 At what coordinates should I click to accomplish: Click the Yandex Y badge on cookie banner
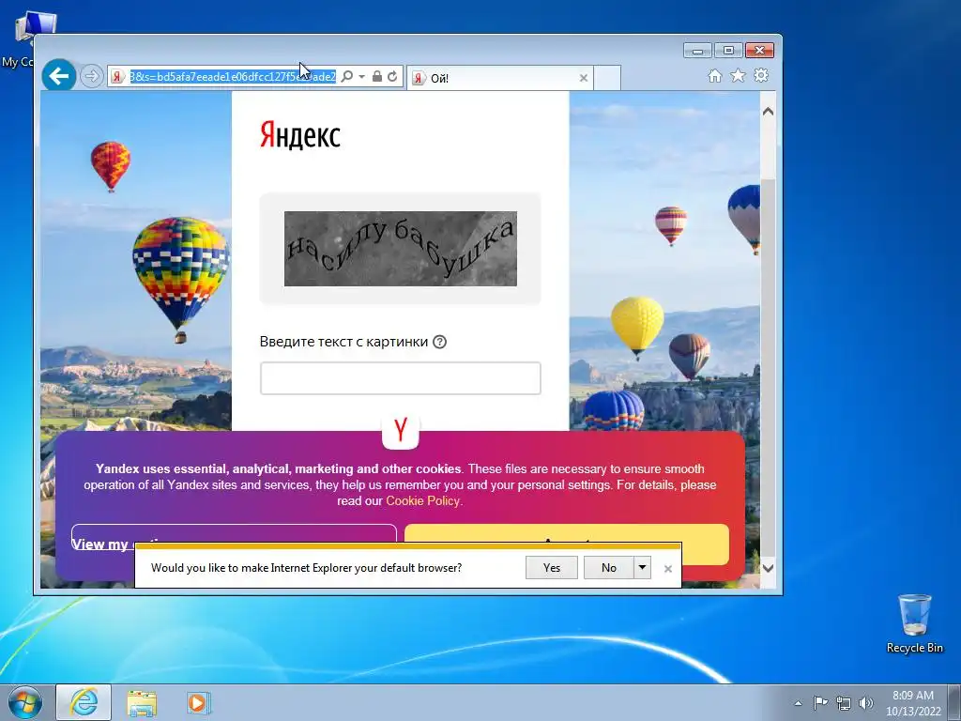click(x=400, y=430)
